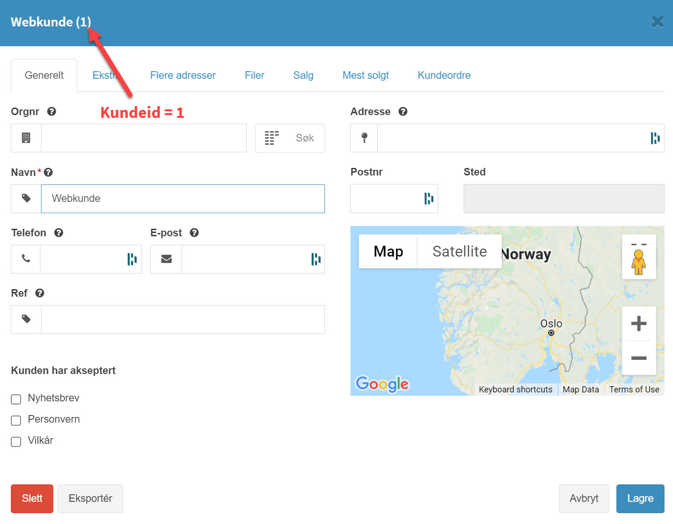Click the question mark next to Navn
This screenshot has height=524, width=673.
click(x=48, y=173)
